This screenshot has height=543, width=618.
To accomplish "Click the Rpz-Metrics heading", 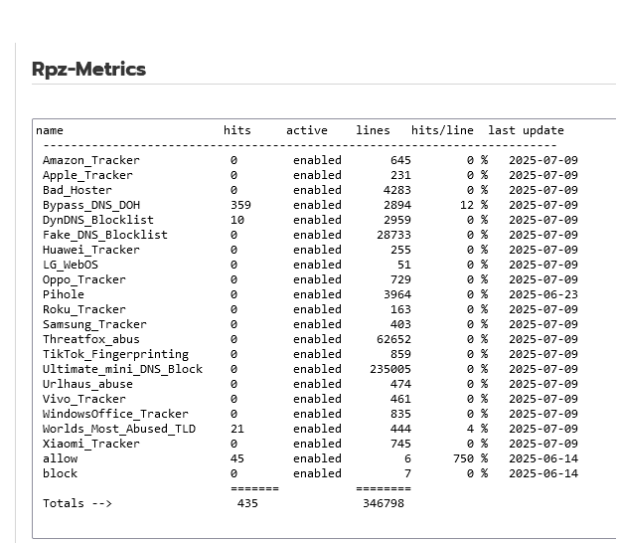I will click(88, 69).
